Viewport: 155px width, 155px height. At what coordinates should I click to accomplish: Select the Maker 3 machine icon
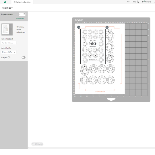click(x=144, y=2)
